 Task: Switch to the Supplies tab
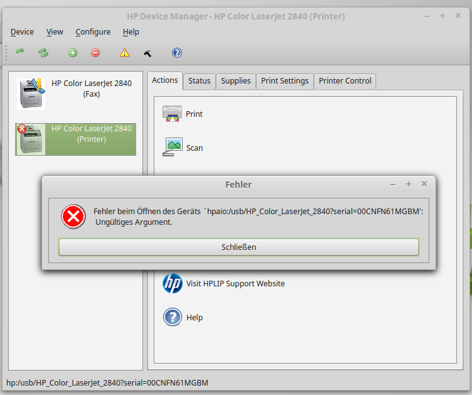(x=236, y=81)
